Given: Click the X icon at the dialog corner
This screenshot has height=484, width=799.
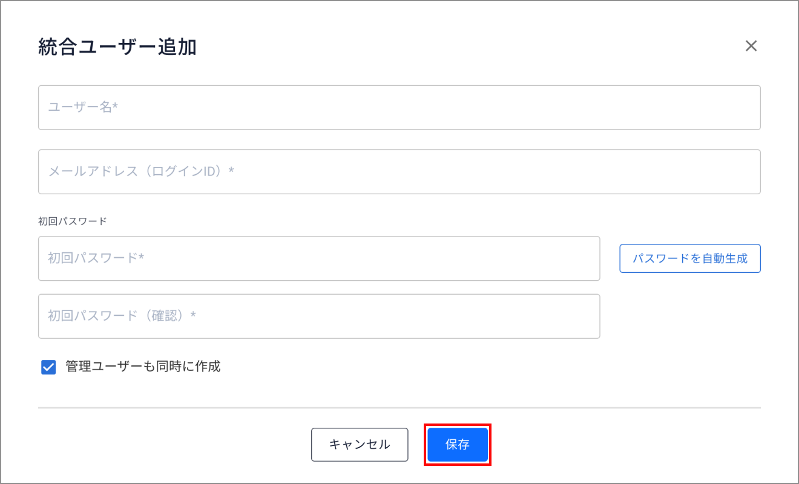Looking at the screenshot, I should point(751,46).
